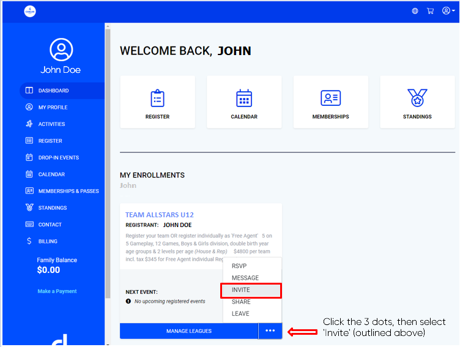Click the three dots more options button

270,331
